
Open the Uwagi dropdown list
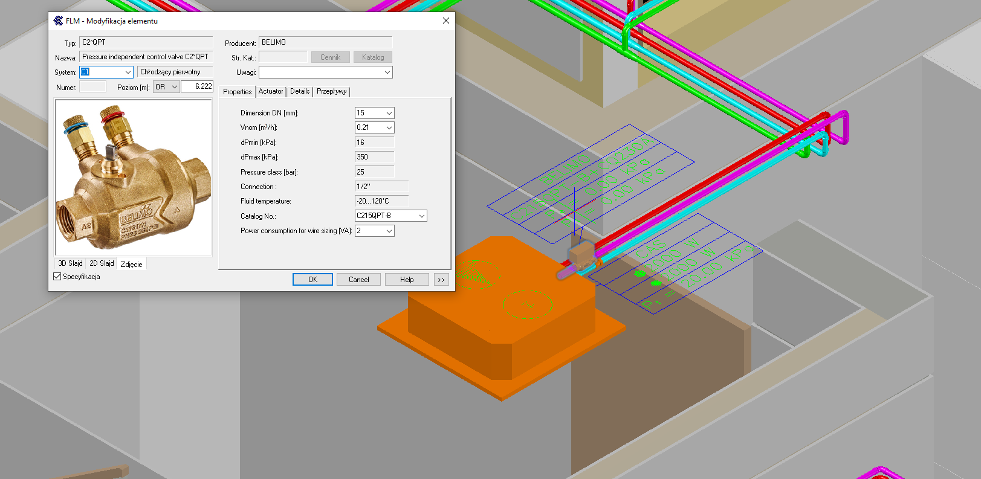pyautogui.click(x=387, y=72)
